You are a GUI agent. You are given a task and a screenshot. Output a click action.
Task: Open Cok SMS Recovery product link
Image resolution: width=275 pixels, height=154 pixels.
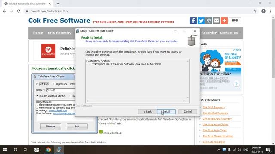[214, 107]
